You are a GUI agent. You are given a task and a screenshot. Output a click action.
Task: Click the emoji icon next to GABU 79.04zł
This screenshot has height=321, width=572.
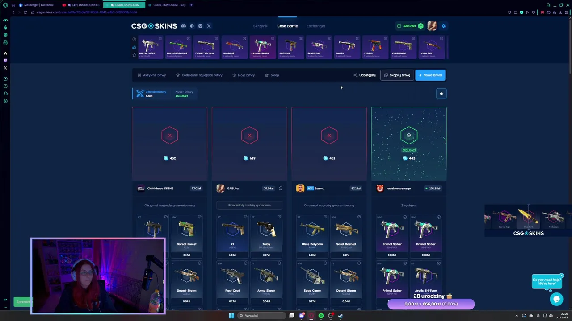tap(281, 188)
